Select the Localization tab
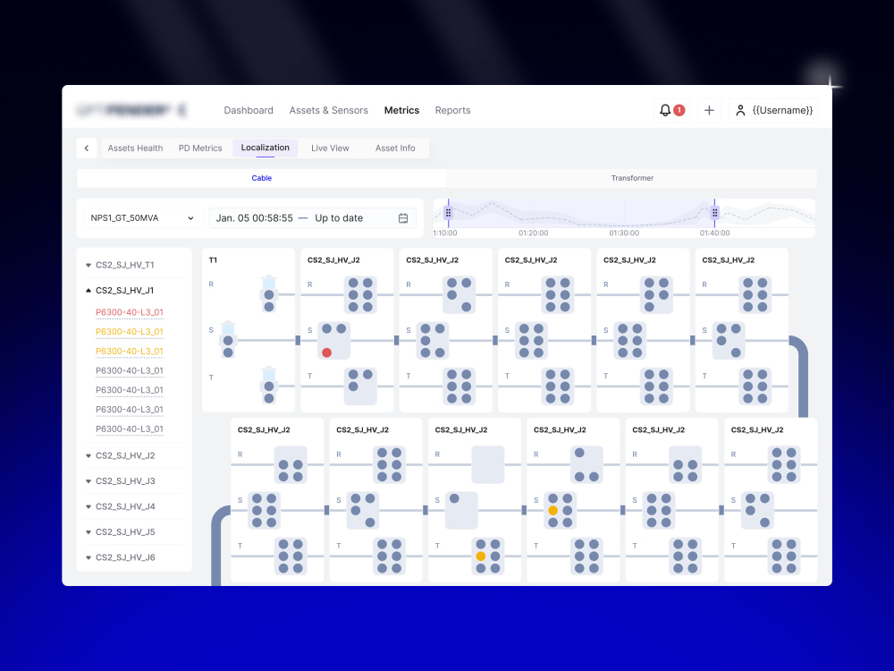This screenshot has height=671, width=894. [266, 148]
